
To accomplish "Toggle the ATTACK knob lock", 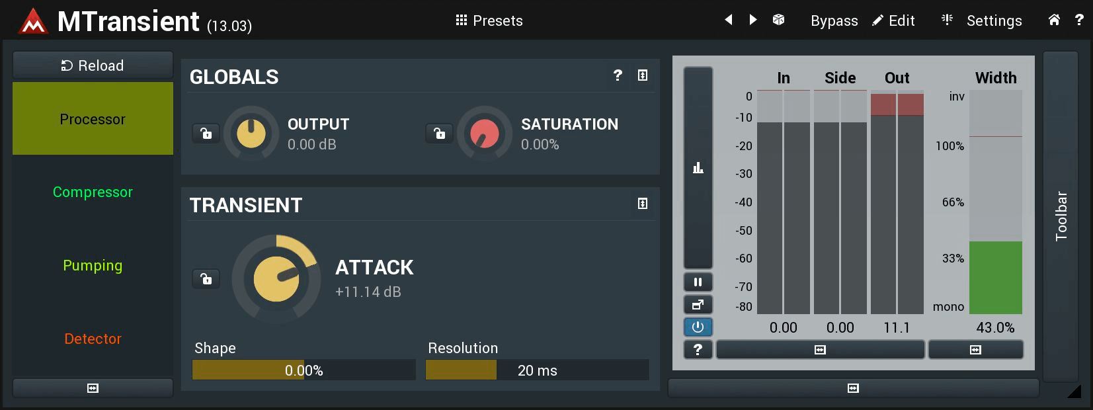I will point(206,278).
